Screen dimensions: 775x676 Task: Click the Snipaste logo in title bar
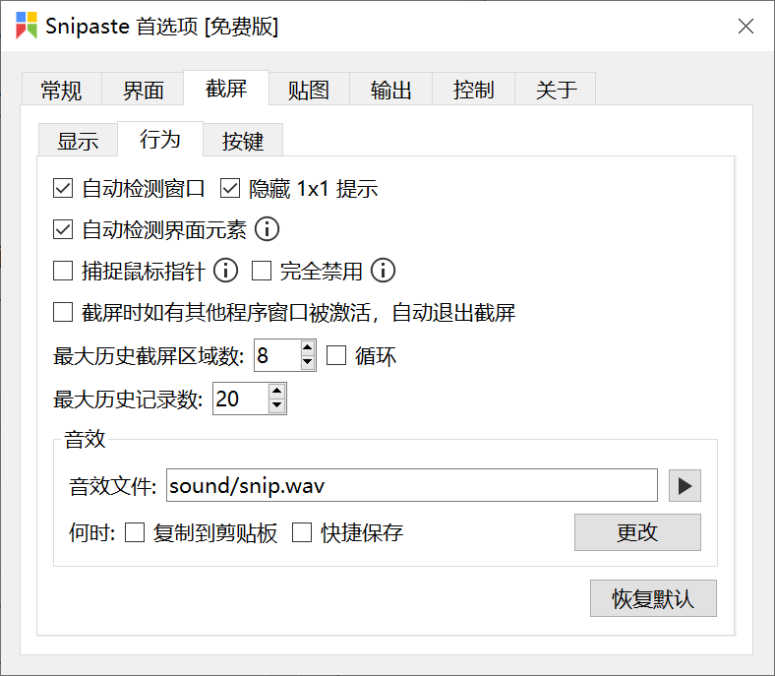27,26
